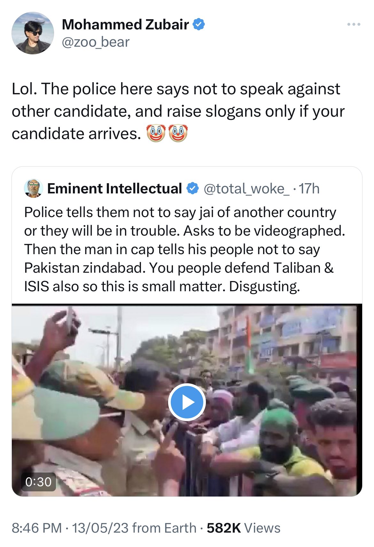Click verified badge beside Eminent Intellectual
The width and height of the screenshot is (374, 547).
[x=192, y=189]
